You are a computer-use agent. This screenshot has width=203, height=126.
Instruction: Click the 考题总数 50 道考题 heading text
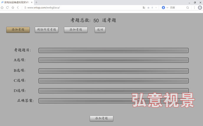click(x=93, y=20)
